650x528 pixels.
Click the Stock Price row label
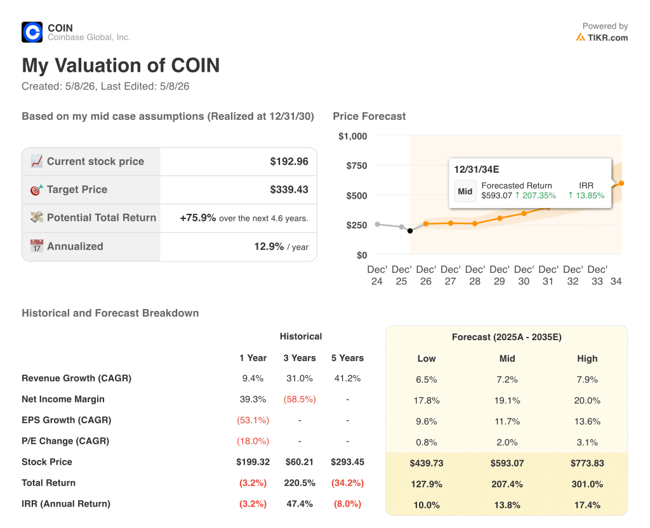[47, 462]
